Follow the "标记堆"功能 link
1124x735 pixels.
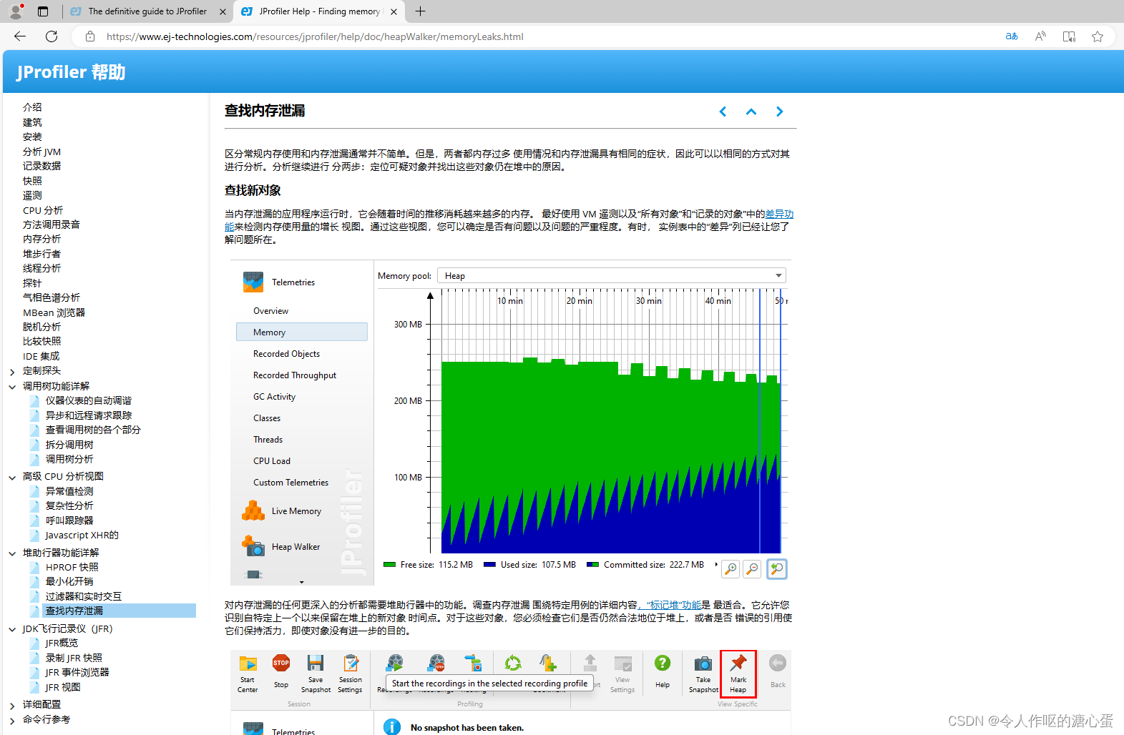pos(670,605)
